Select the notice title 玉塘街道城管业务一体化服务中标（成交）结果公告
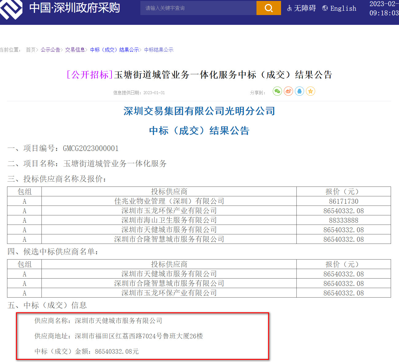This screenshot has width=399, height=362. pos(223,75)
